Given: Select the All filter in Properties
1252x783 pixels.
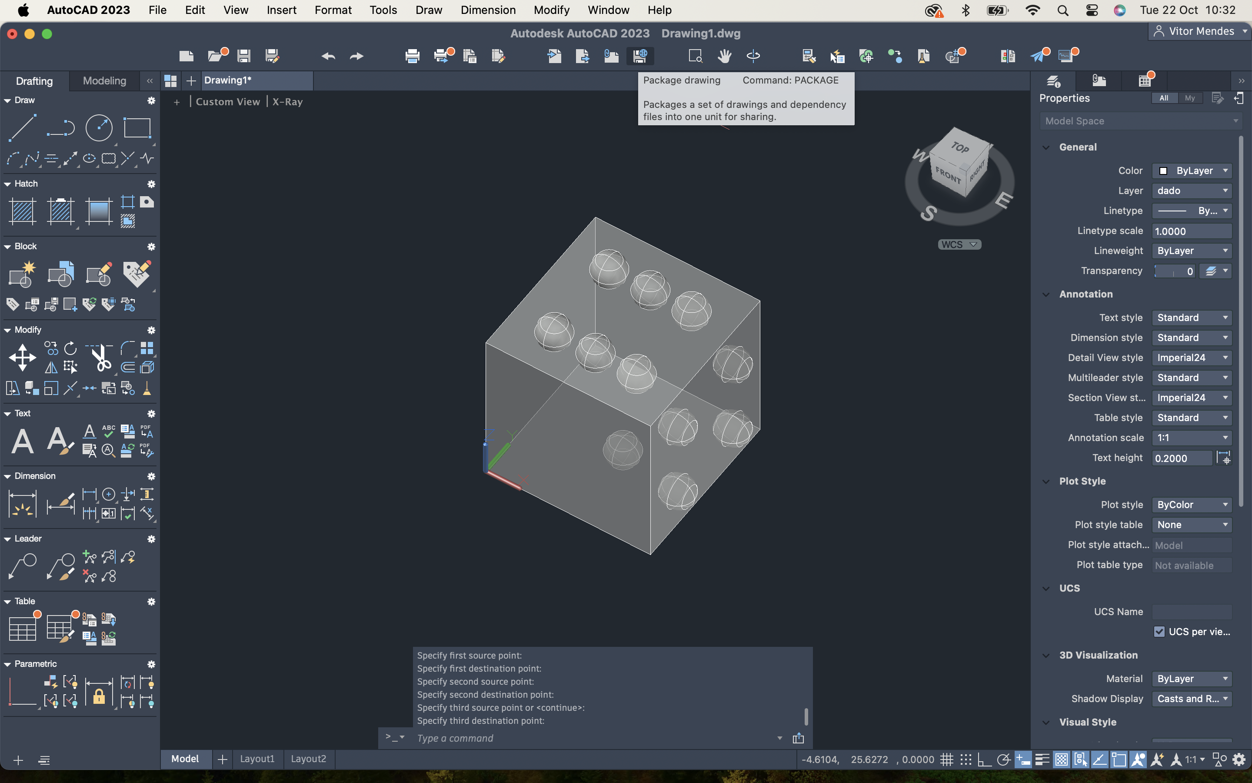Looking at the screenshot, I should click(1164, 98).
